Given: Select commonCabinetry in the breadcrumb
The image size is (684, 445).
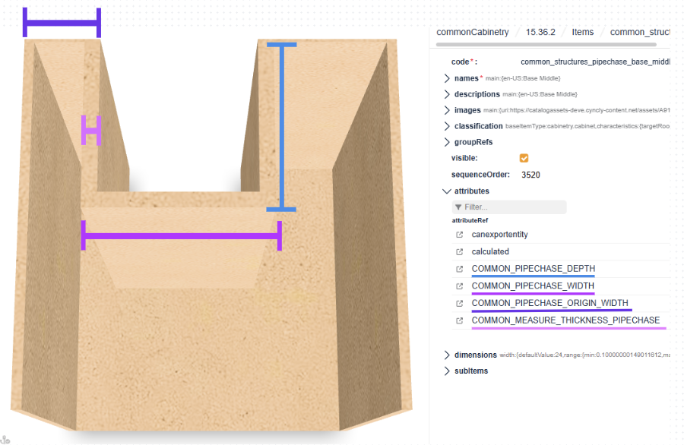Looking at the screenshot, I should pos(472,32).
